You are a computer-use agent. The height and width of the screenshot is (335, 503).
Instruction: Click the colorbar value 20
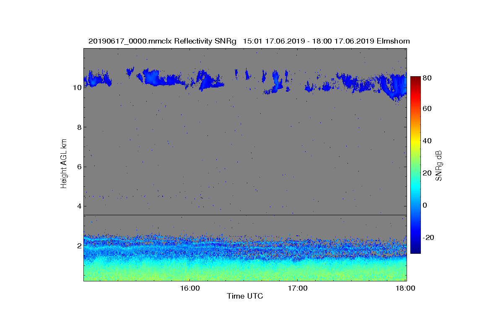[428, 173]
